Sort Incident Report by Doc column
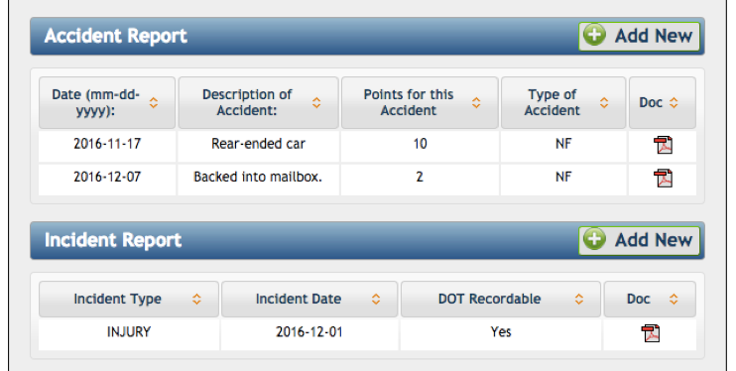736x371 pixels. (x=650, y=300)
